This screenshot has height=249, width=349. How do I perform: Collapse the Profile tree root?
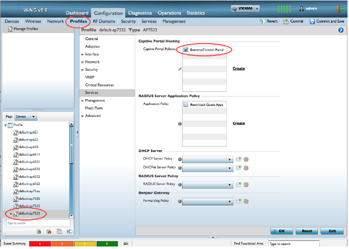(x=6, y=126)
